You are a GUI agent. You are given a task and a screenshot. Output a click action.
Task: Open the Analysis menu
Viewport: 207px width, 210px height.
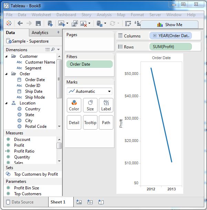104,15
